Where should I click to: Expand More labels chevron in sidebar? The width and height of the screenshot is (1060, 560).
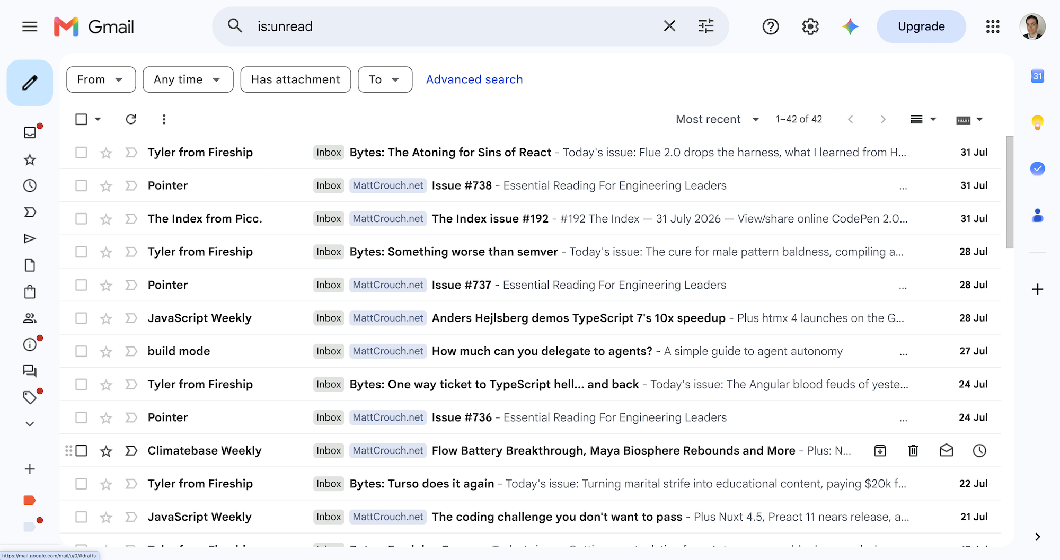(30, 424)
